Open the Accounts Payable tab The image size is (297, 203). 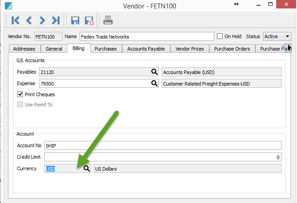click(x=146, y=49)
